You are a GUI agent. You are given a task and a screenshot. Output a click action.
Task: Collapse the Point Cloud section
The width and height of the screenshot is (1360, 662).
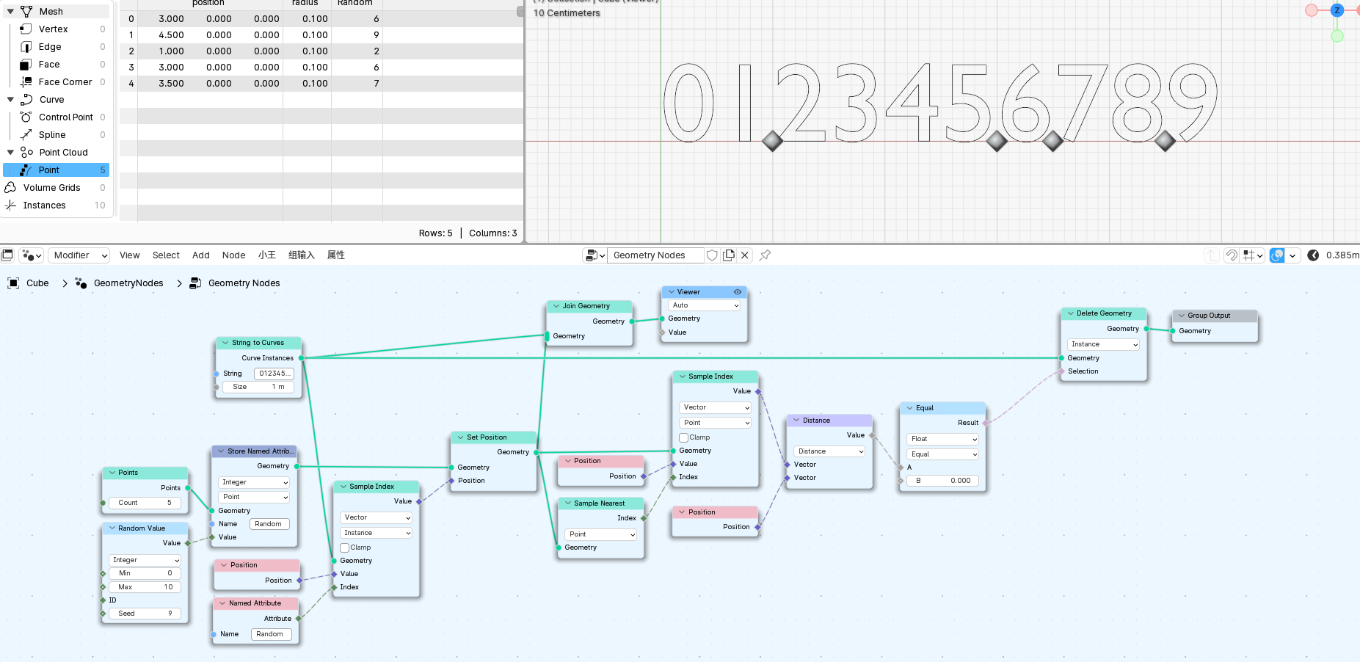(x=10, y=153)
